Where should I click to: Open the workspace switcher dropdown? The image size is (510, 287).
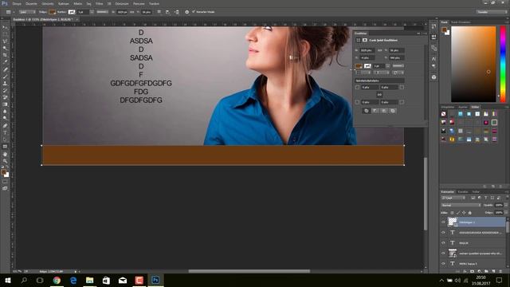492,12
